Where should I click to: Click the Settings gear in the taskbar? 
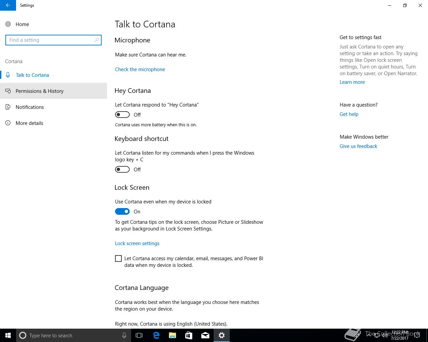222,335
